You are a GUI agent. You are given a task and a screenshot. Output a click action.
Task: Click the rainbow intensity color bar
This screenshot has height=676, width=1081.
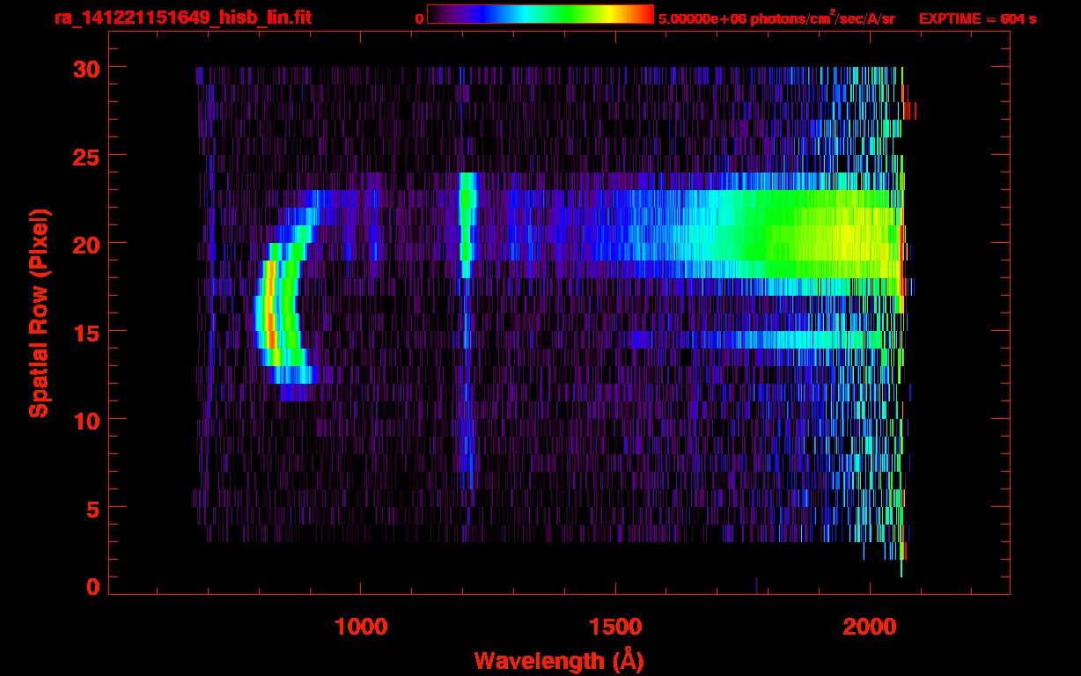(540, 14)
